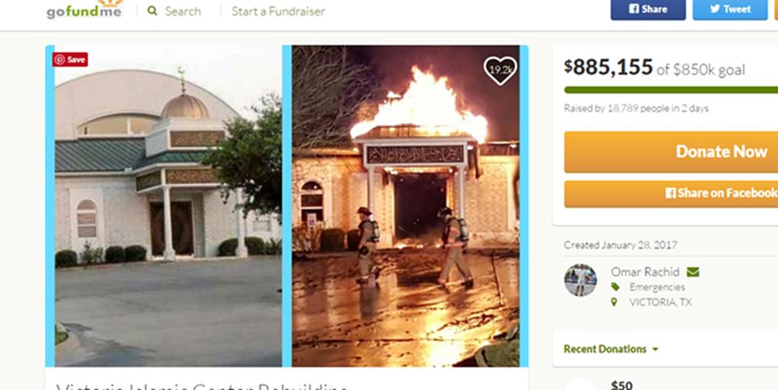Open Omar Rachid's profile picture
The height and width of the screenshot is (390, 778).
click(580, 280)
